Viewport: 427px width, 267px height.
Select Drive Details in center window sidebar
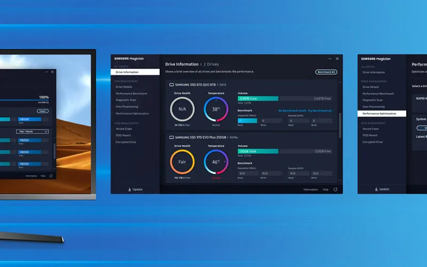point(124,87)
